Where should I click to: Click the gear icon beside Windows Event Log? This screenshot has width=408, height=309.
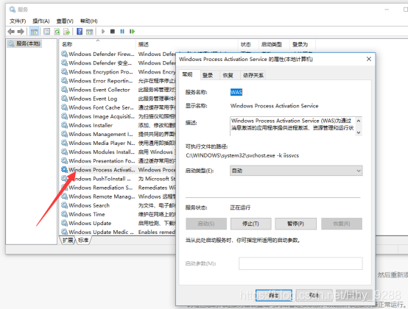click(x=64, y=99)
